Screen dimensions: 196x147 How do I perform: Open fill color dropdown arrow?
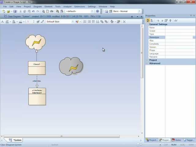(x=17, y=22)
